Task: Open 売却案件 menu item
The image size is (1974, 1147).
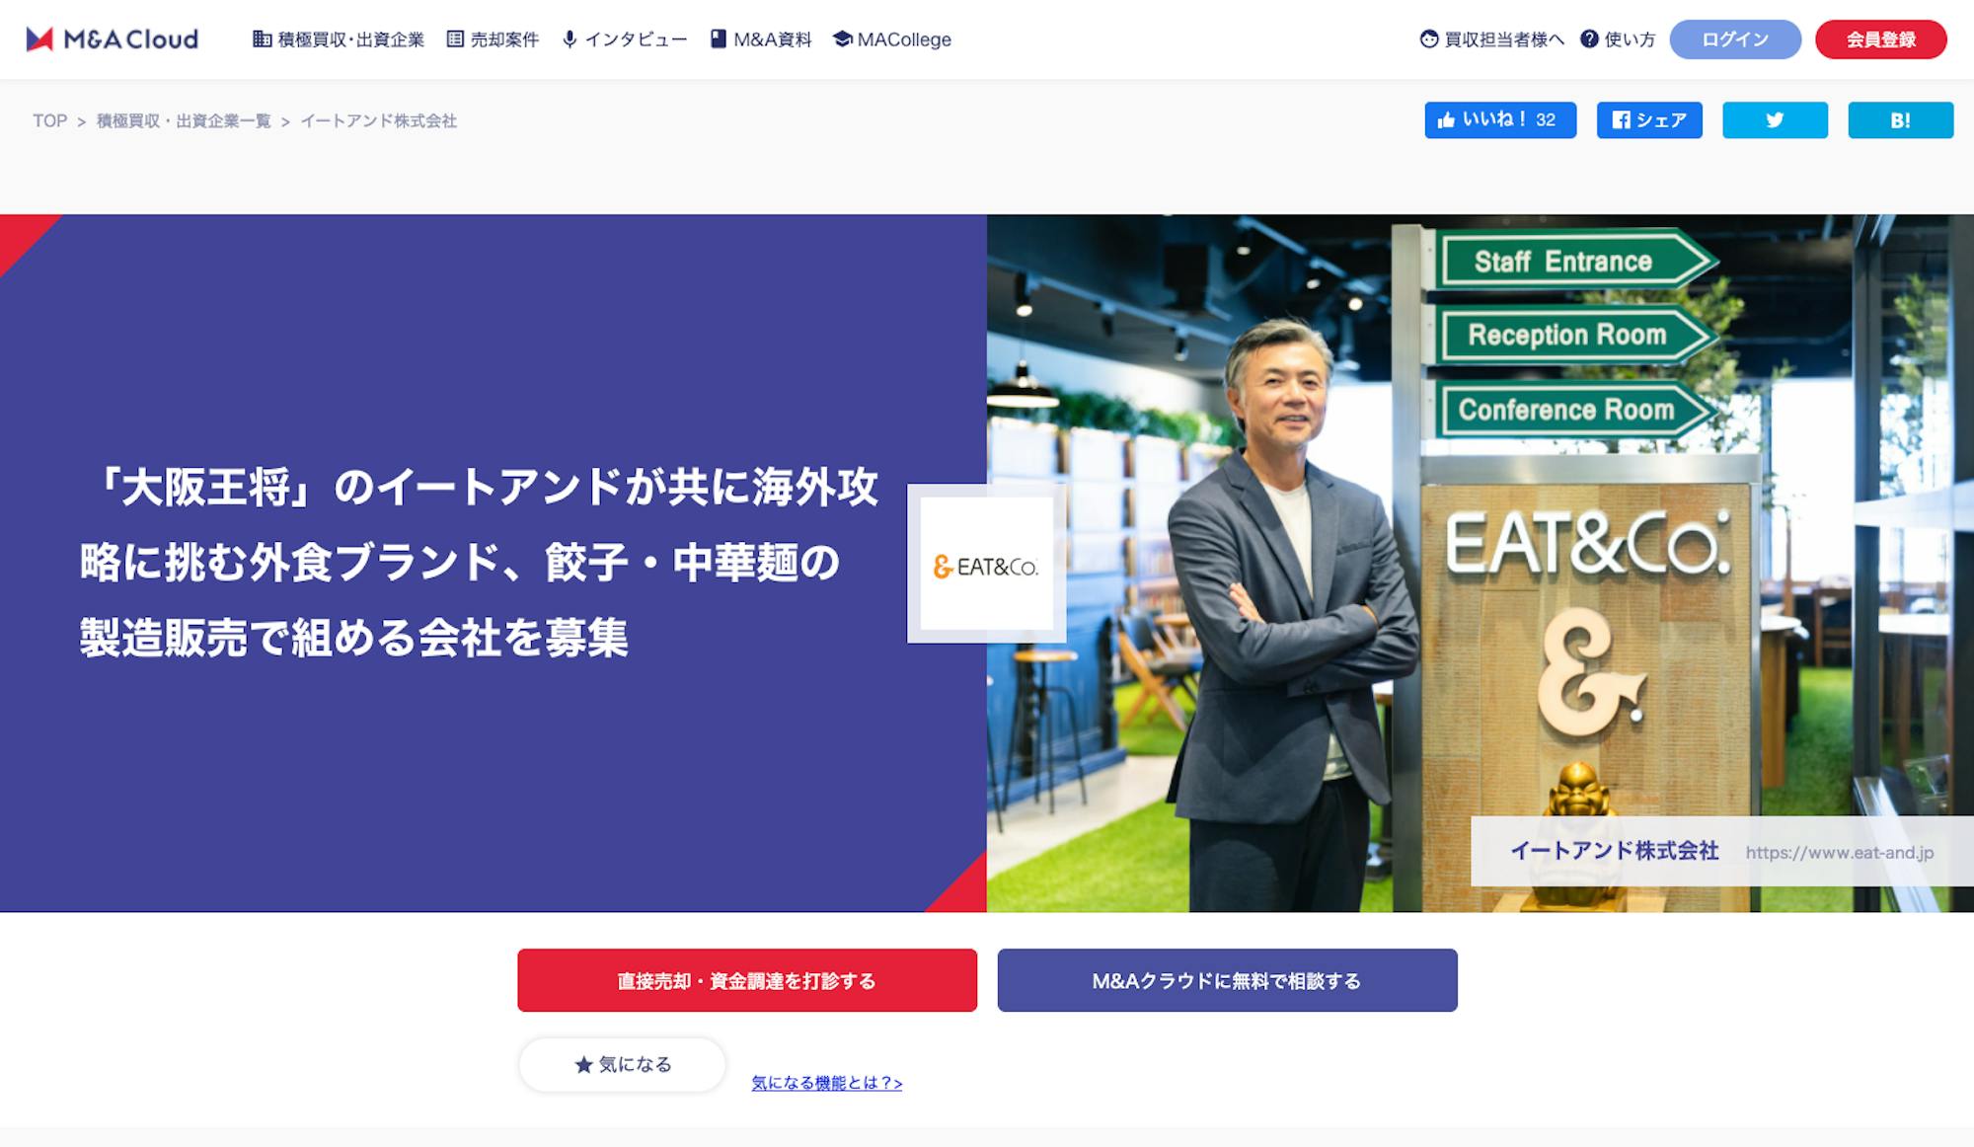Action: tap(493, 39)
